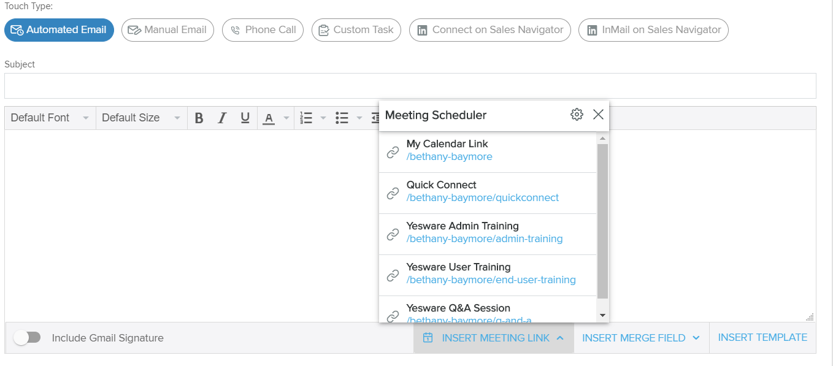833x366 pixels.
Task: Click into the Subject input field
Action: pos(410,86)
